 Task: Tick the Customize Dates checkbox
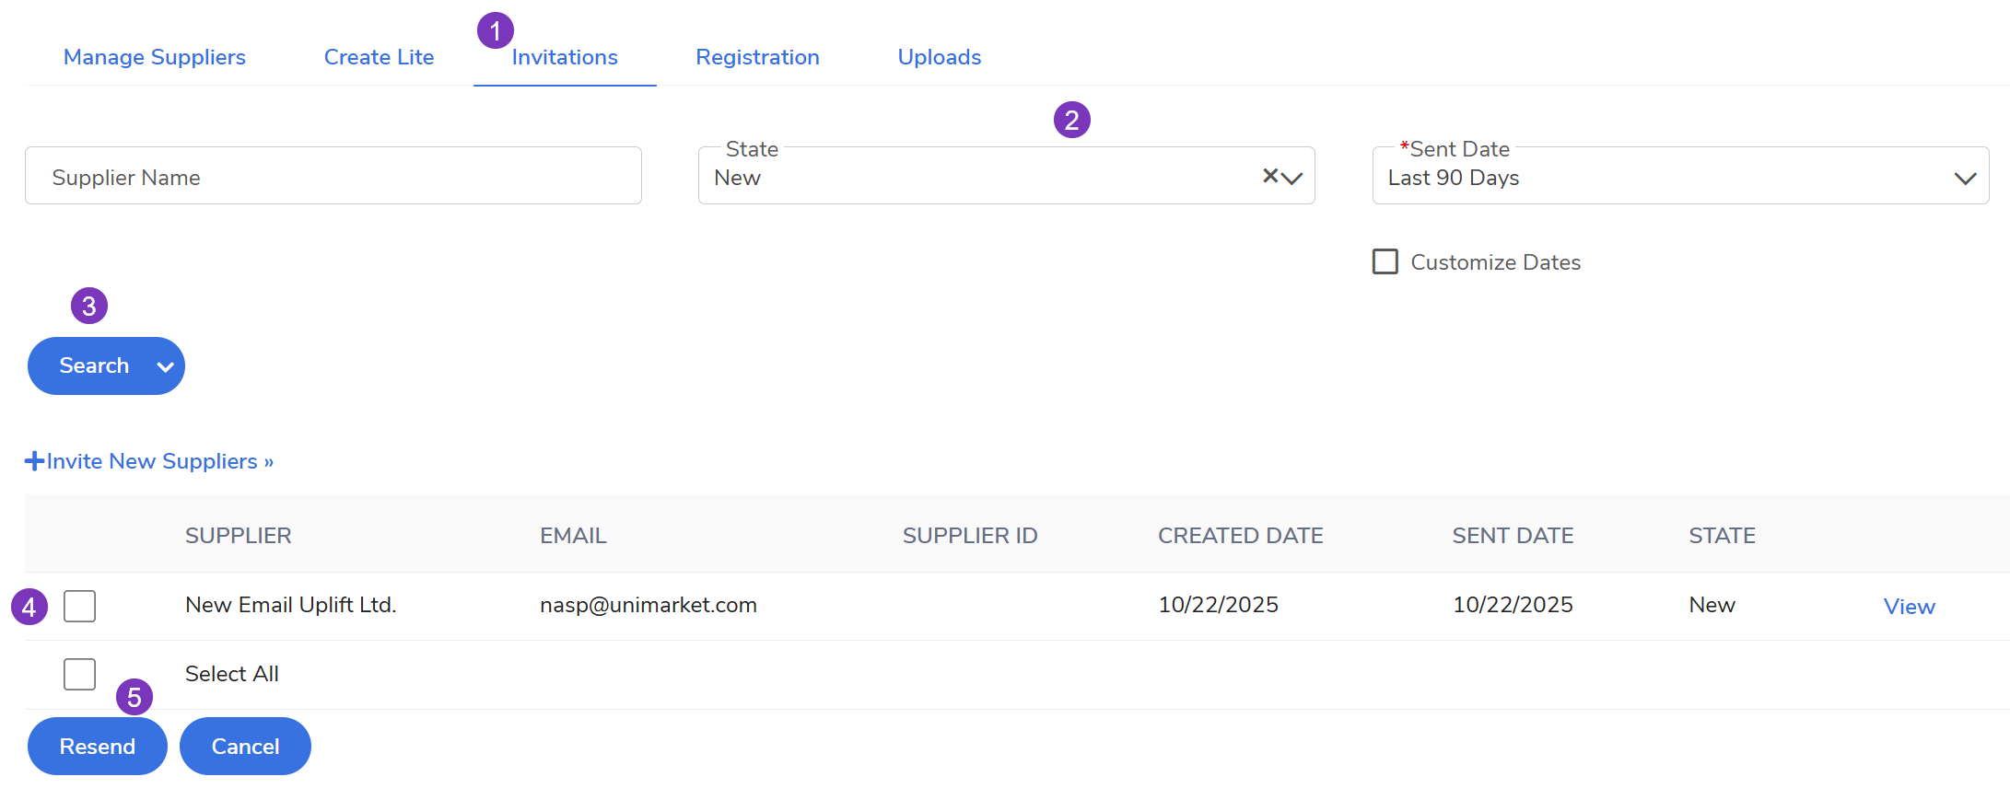point(1385,261)
